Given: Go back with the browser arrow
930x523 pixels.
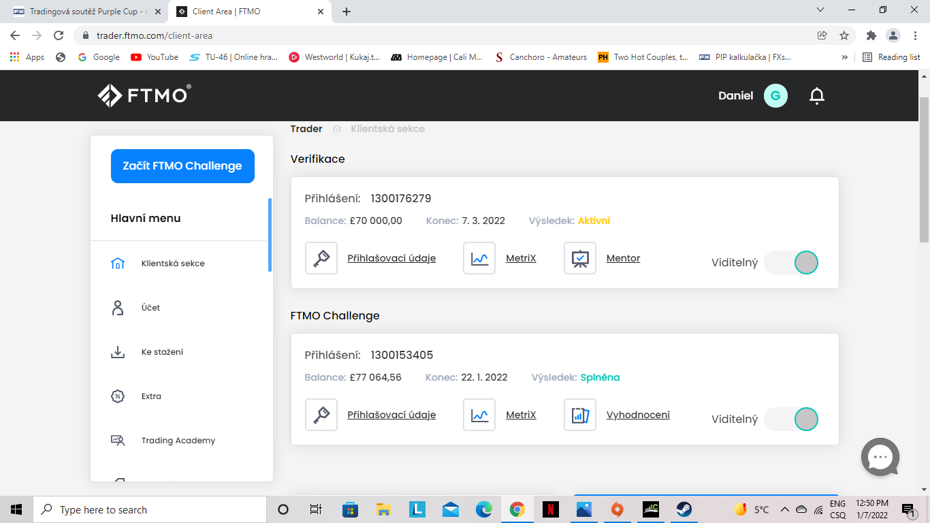Looking at the screenshot, I should (x=15, y=35).
